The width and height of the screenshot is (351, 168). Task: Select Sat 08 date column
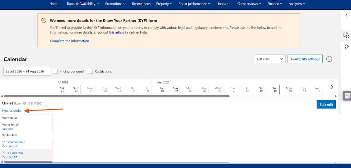click(261, 89)
